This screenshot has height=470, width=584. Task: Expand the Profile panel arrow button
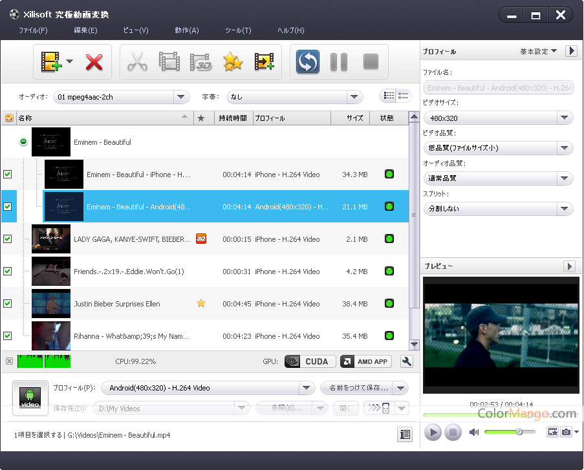coord(571,51)
